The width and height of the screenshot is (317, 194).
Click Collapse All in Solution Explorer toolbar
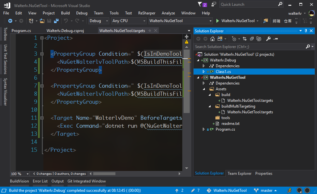tap(252, 39)
